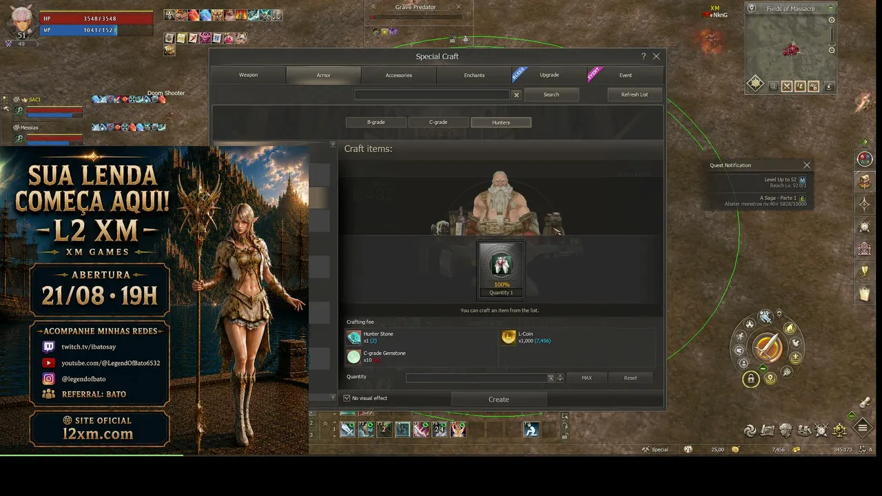
Task: Click the elemental orbs icon in right sidebar
Action: 864,159
